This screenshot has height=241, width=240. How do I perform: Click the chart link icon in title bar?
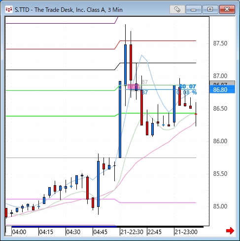point(177,9)
